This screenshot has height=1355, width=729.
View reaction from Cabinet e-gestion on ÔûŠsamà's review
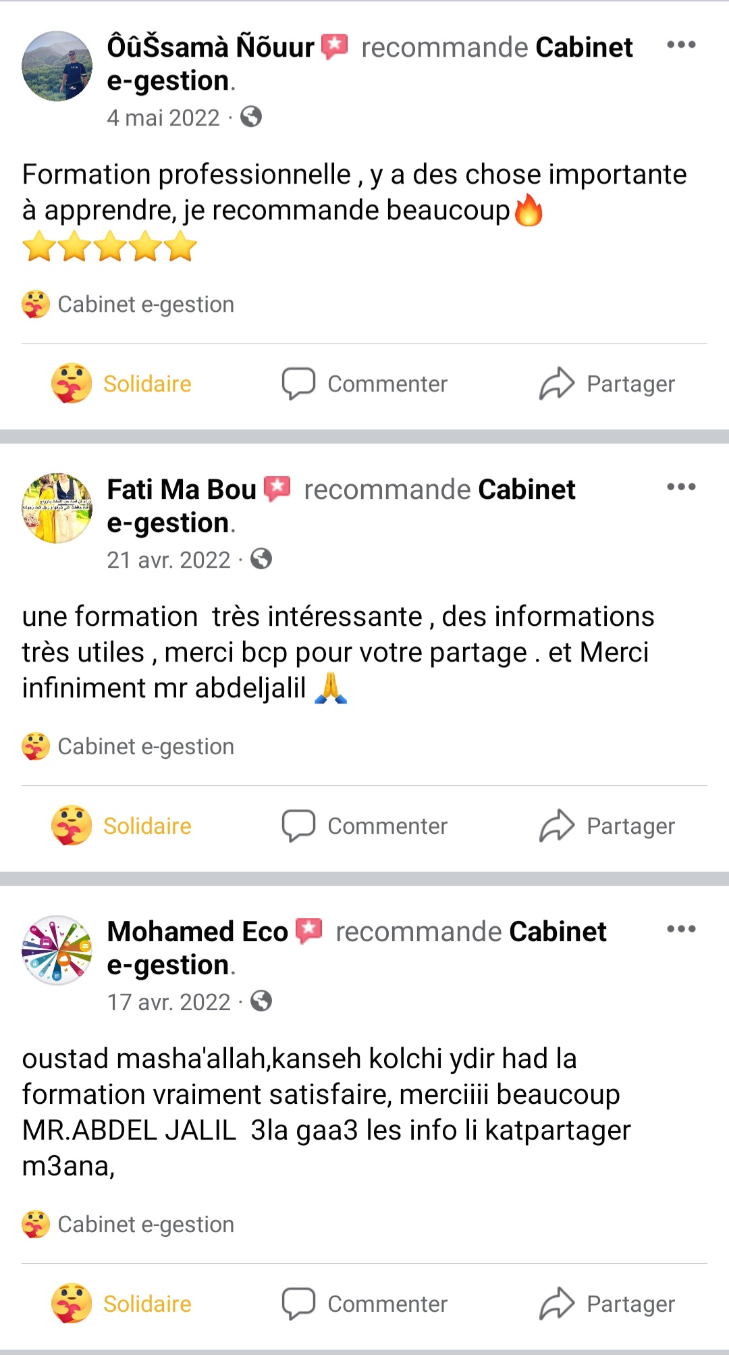tap(128, 304)
